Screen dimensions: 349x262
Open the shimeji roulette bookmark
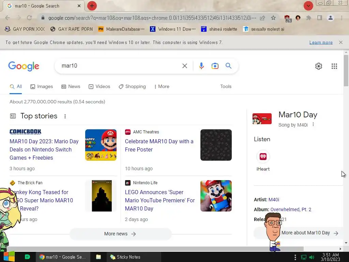(x=219, y=29)
